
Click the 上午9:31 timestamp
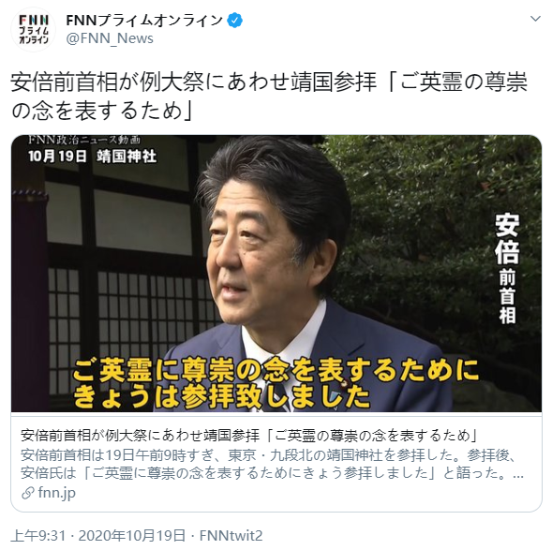point(38,536)
